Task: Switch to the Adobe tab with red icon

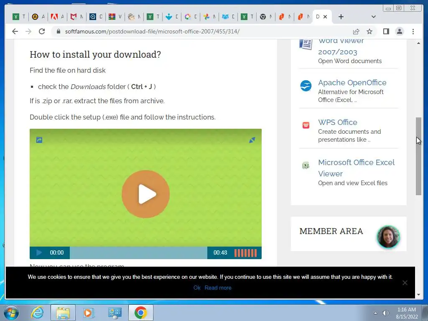Action: tap(54, 17)
